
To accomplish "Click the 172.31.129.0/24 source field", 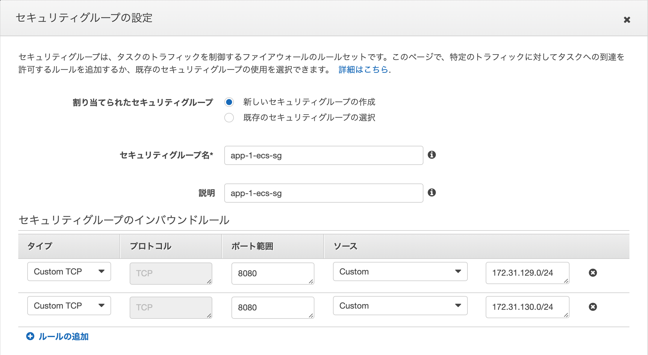I will pyautogui.click(x=527, y=273).
